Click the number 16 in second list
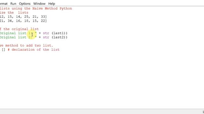Image resolution: width=204 pixels, height=114 pixels. 18,21
